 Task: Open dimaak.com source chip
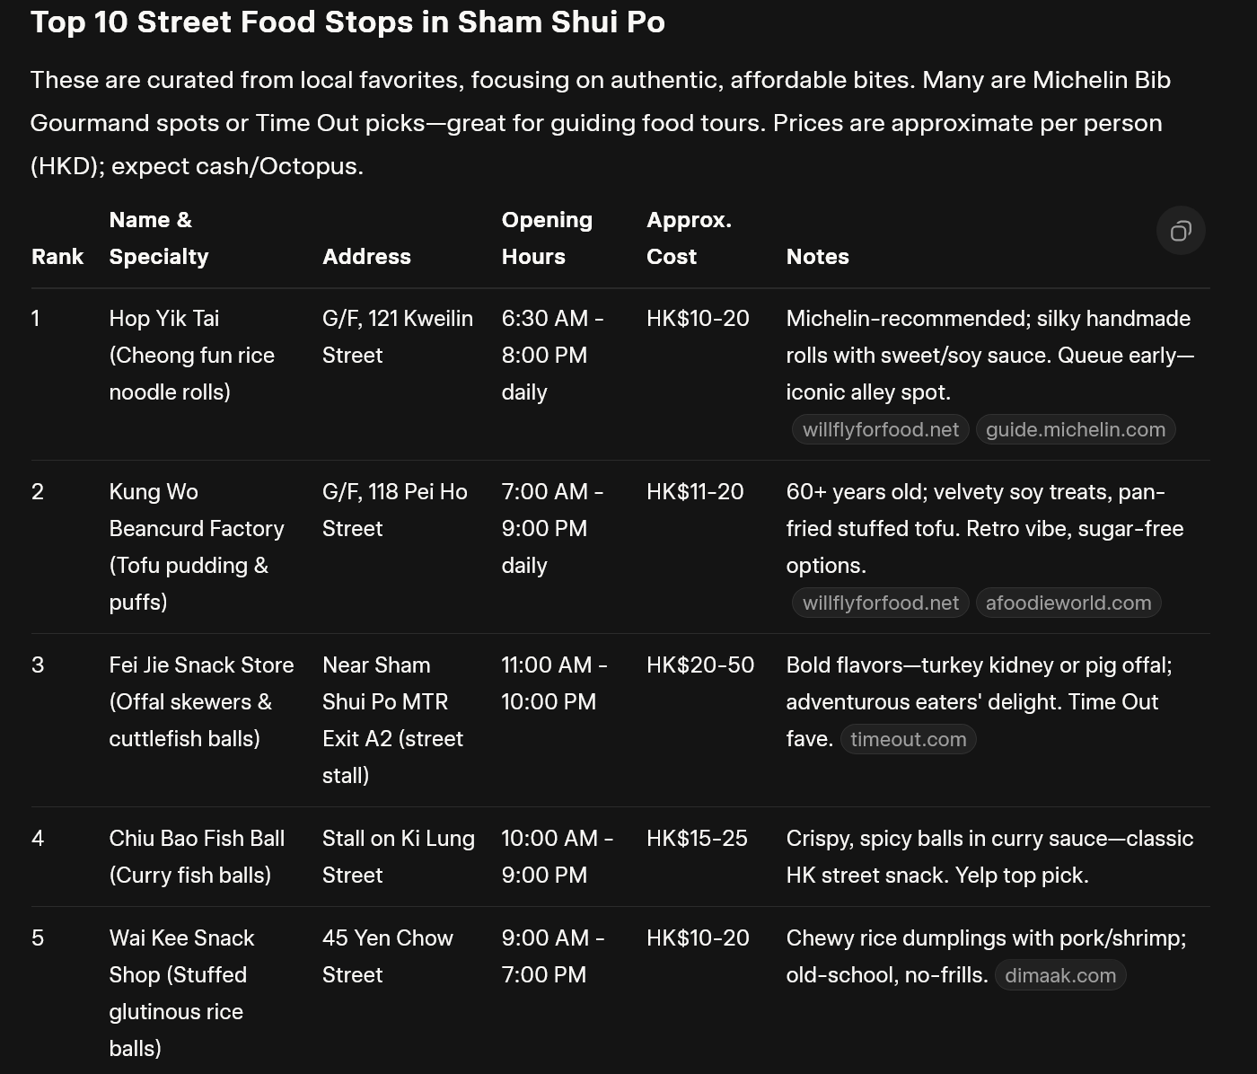point(1059,976)
